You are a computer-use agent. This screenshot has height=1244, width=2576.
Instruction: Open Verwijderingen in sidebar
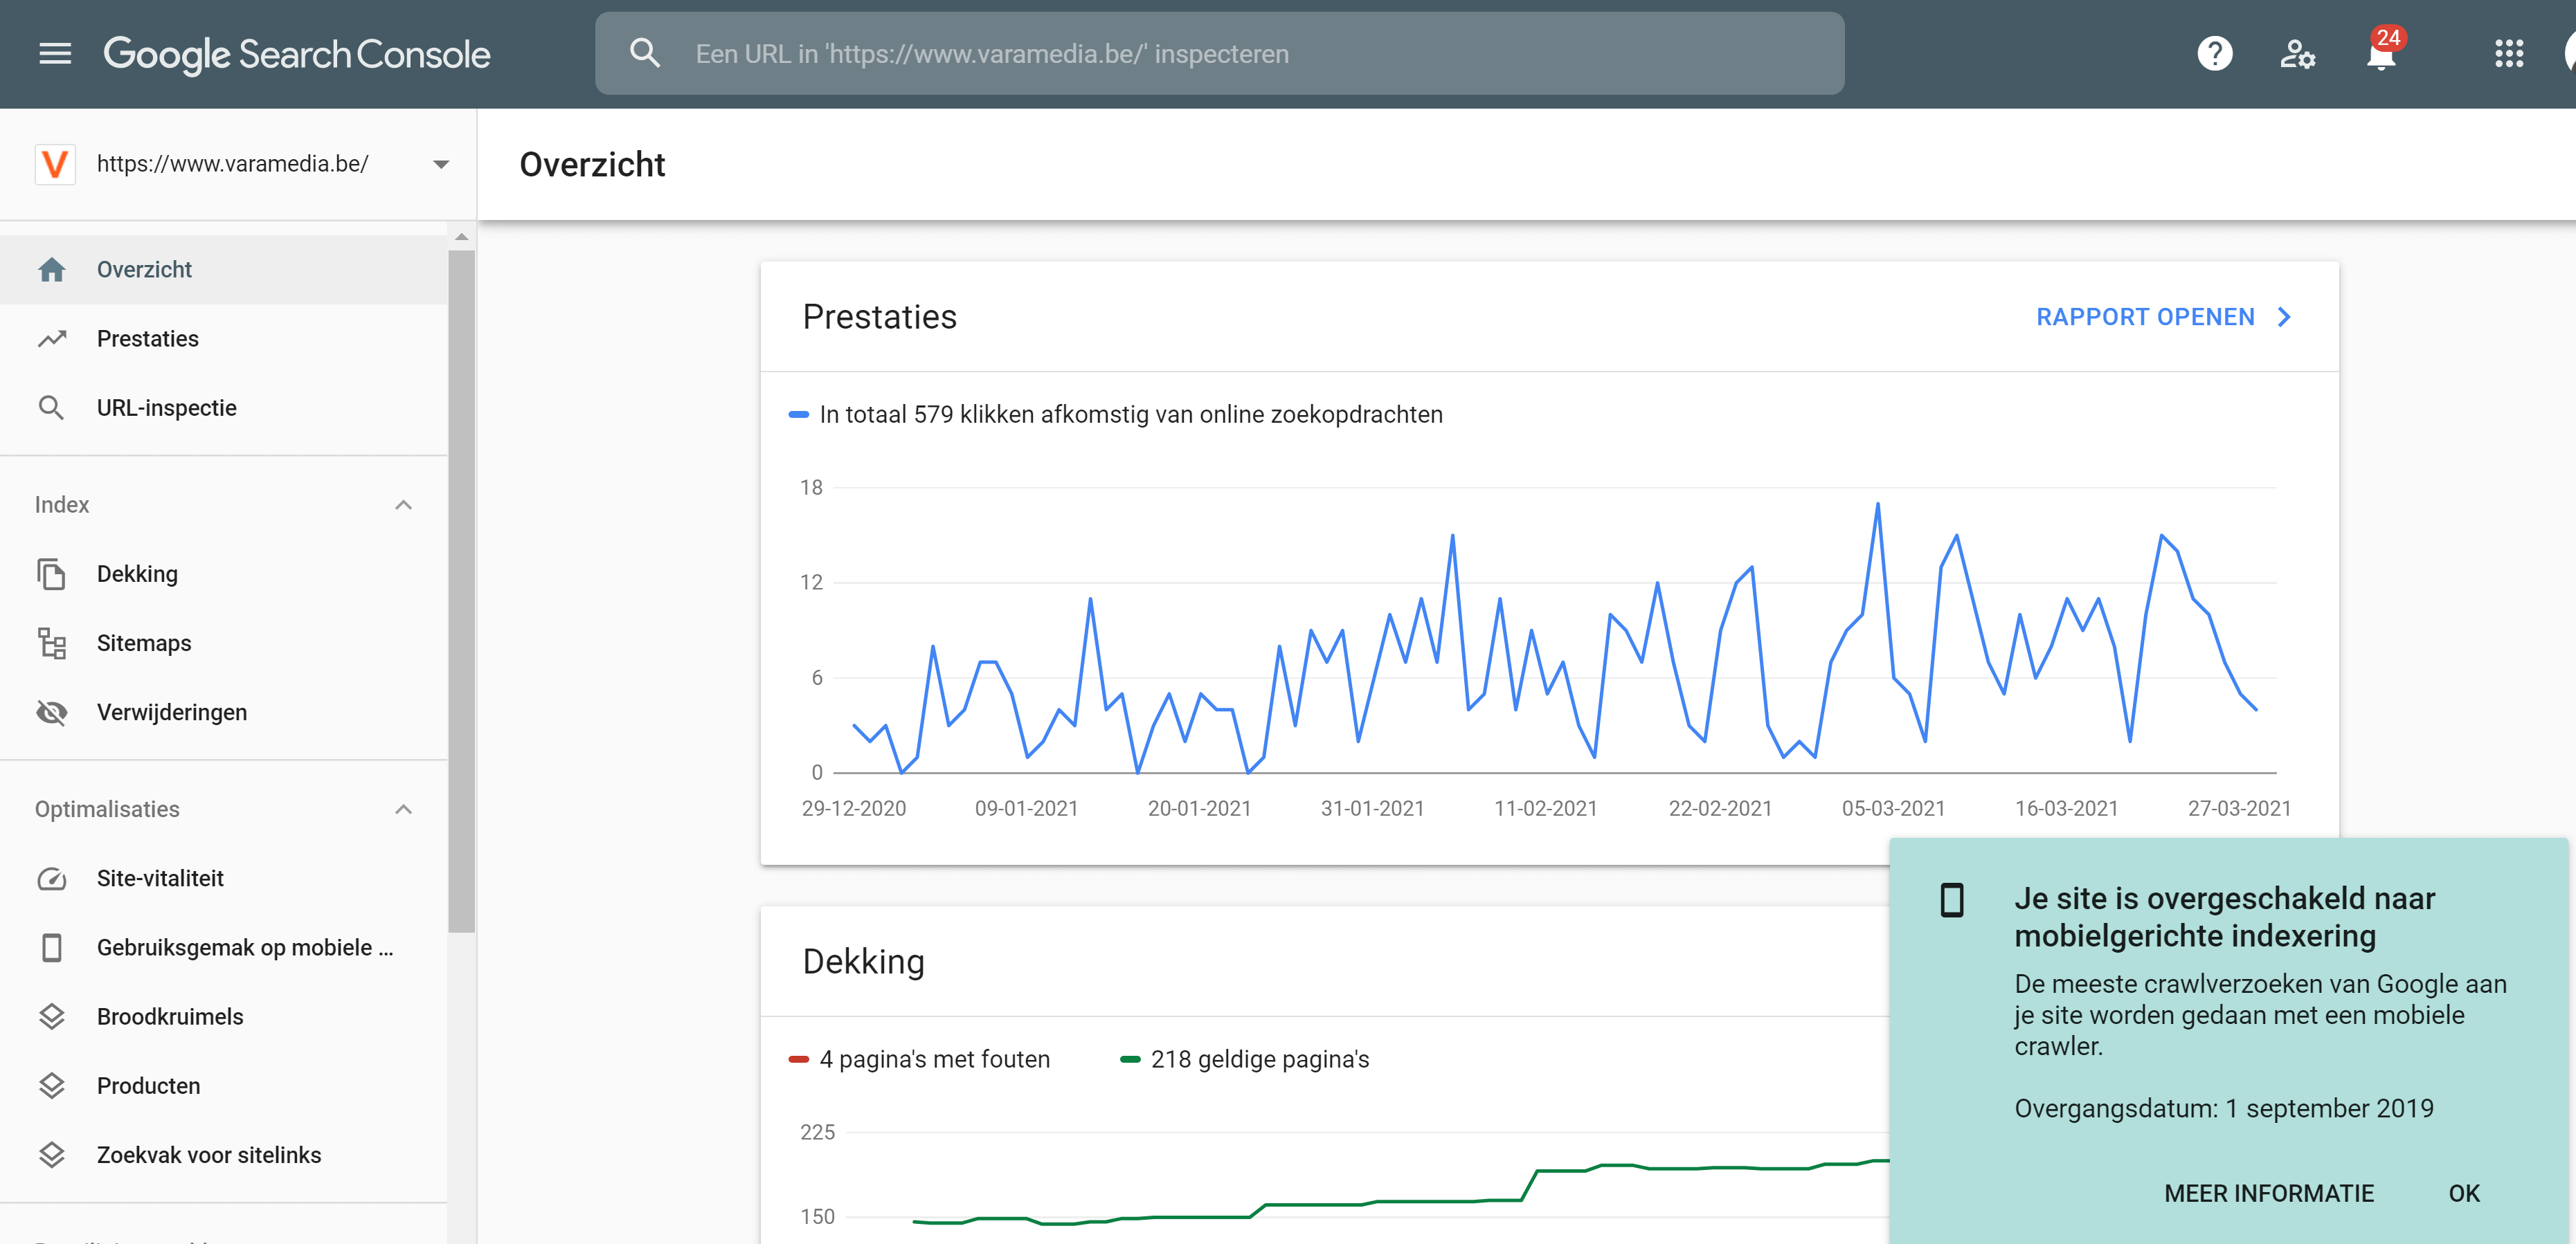tap(224, 713)
